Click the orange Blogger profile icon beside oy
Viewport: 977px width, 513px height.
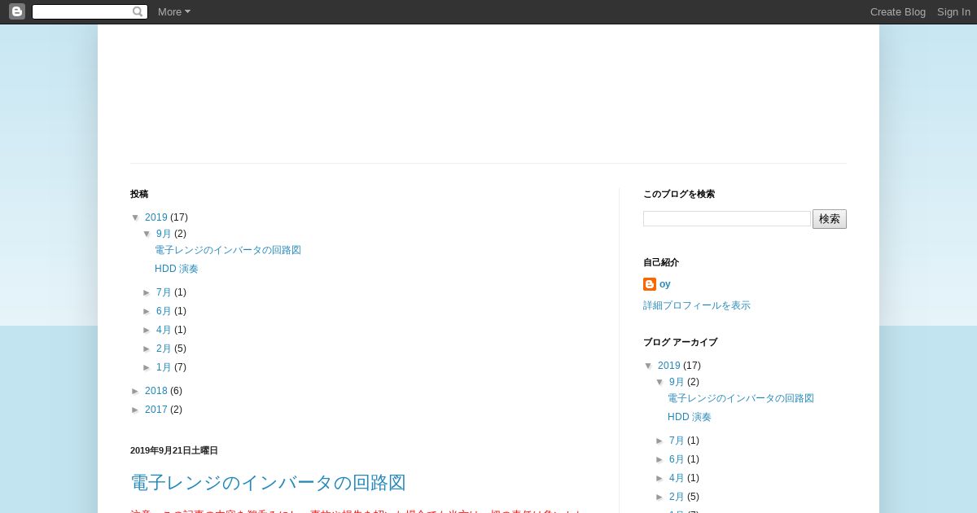(x=650, y=284)
